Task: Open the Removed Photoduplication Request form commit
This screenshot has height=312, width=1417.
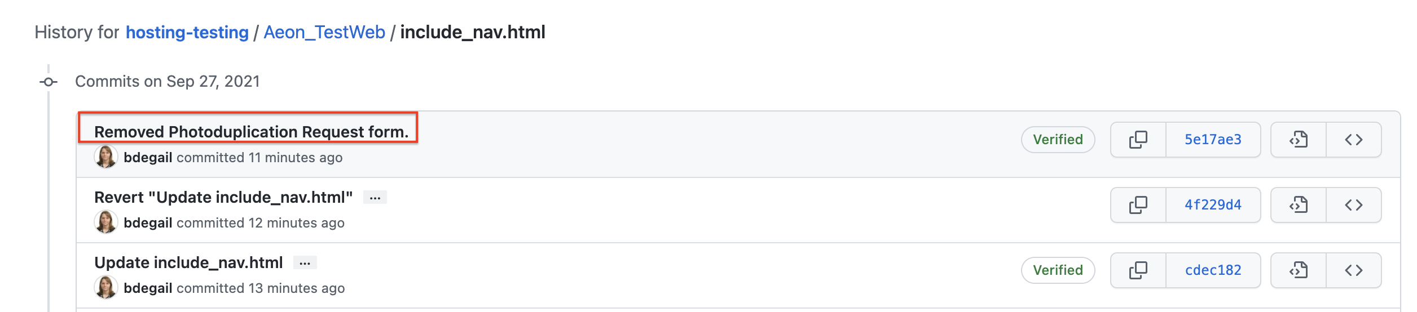Action: 251,132
